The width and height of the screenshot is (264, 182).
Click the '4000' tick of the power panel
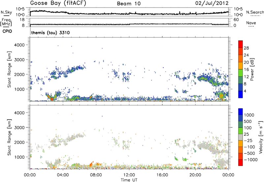19,45
